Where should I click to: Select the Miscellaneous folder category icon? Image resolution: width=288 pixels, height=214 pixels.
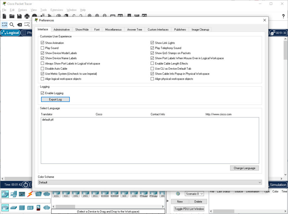[38, 194]
